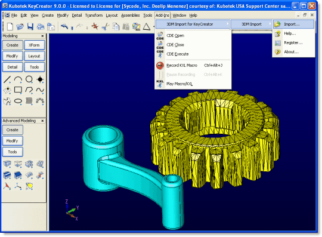Click the grayed Paste toolbar icon
Image resolution: width=322 pixels, height=237 pixels.
(126, 26)
